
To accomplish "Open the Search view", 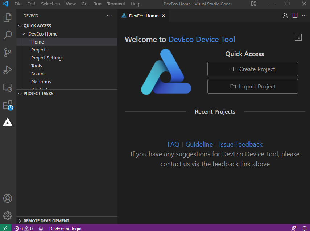I will pyautogui.click(x=8, y=35).
